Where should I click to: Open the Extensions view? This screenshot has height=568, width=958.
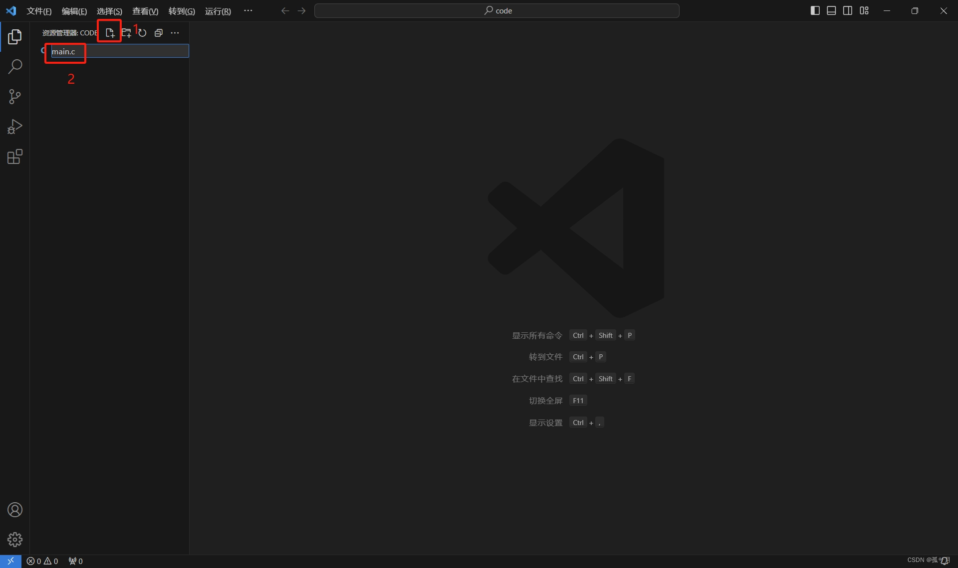point(15,156)
